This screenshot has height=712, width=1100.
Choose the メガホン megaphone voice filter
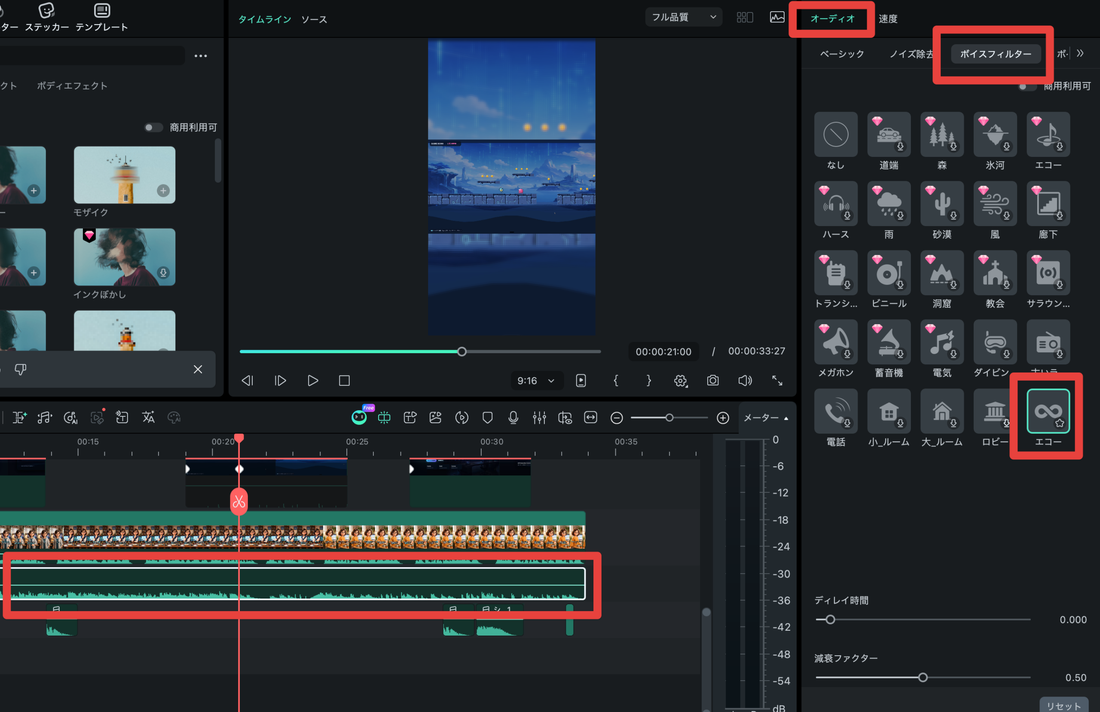point(835,342)
